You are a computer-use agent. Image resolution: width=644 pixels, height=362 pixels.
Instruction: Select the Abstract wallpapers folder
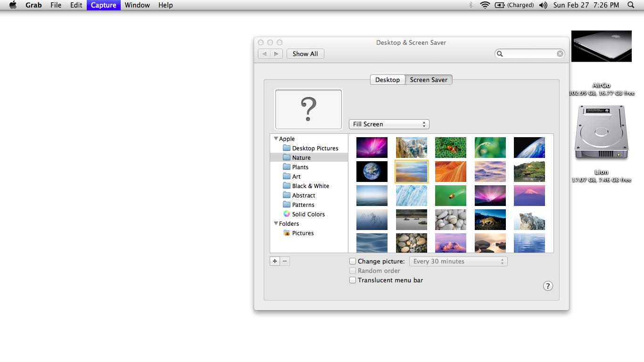click(x=303, y=195)
